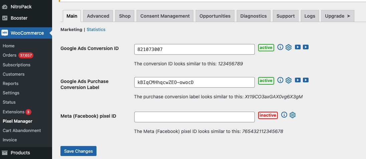
Task: Click the Booster icon in sidebar
Action: pos(5,18)
